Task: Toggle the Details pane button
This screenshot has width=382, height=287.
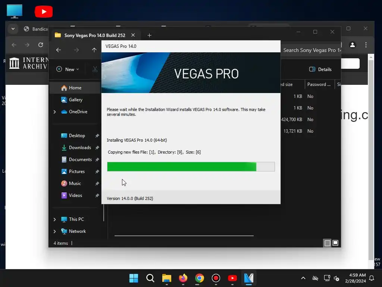Action: (320, 69)
